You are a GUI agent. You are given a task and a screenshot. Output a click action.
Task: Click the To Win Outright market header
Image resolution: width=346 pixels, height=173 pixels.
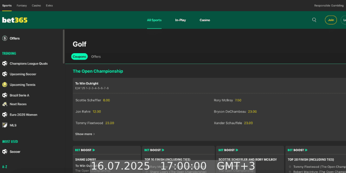[x=209, y=85]
